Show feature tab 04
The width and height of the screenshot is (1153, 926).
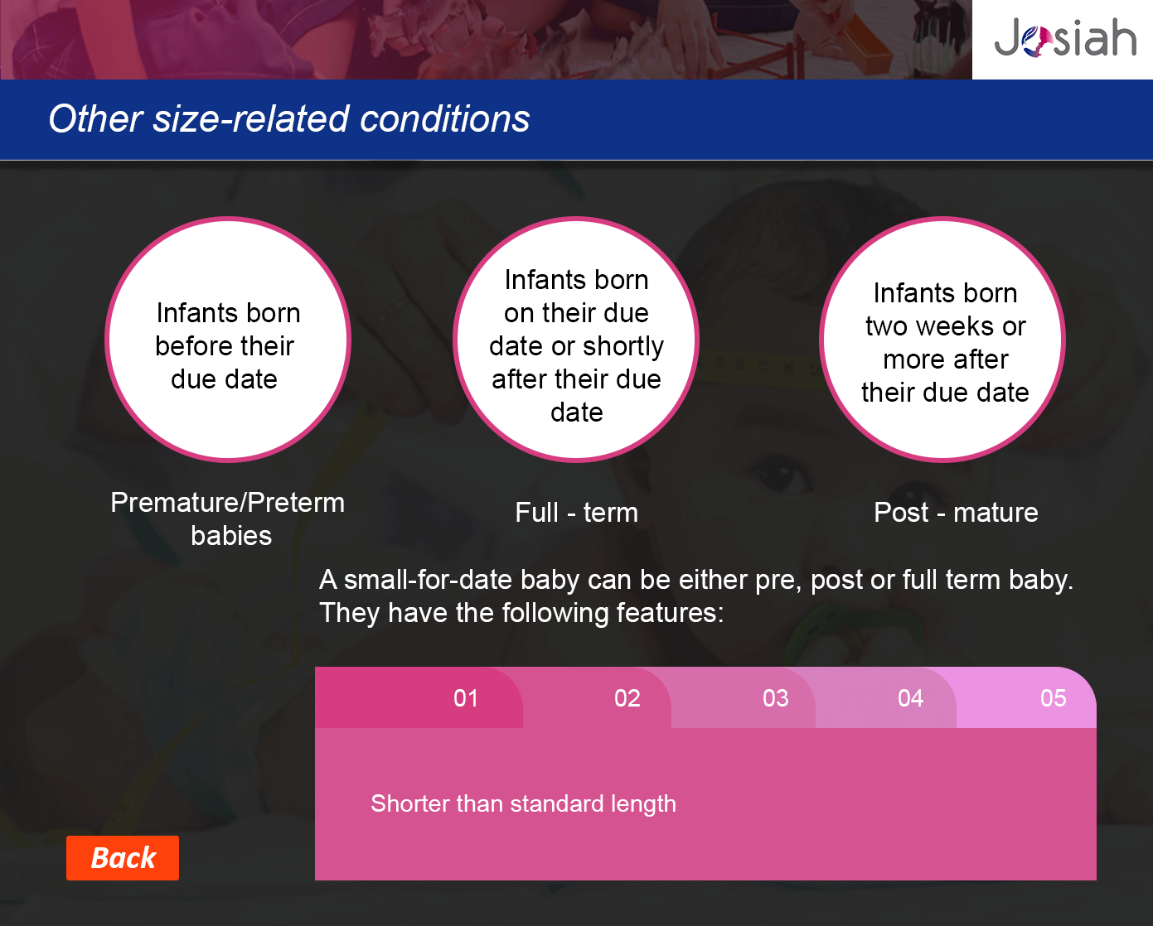[886, 697]
